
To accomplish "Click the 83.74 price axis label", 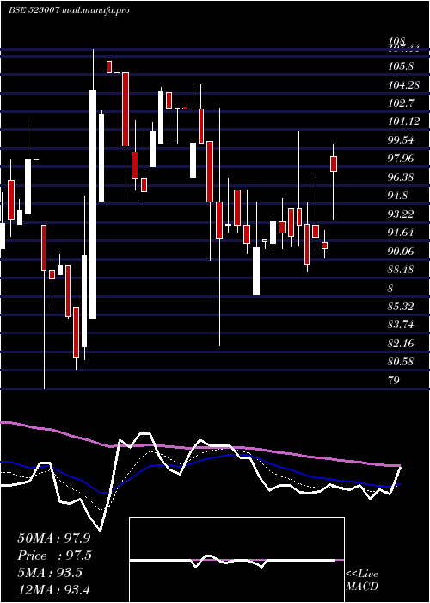I will click(x=401, y=325).
